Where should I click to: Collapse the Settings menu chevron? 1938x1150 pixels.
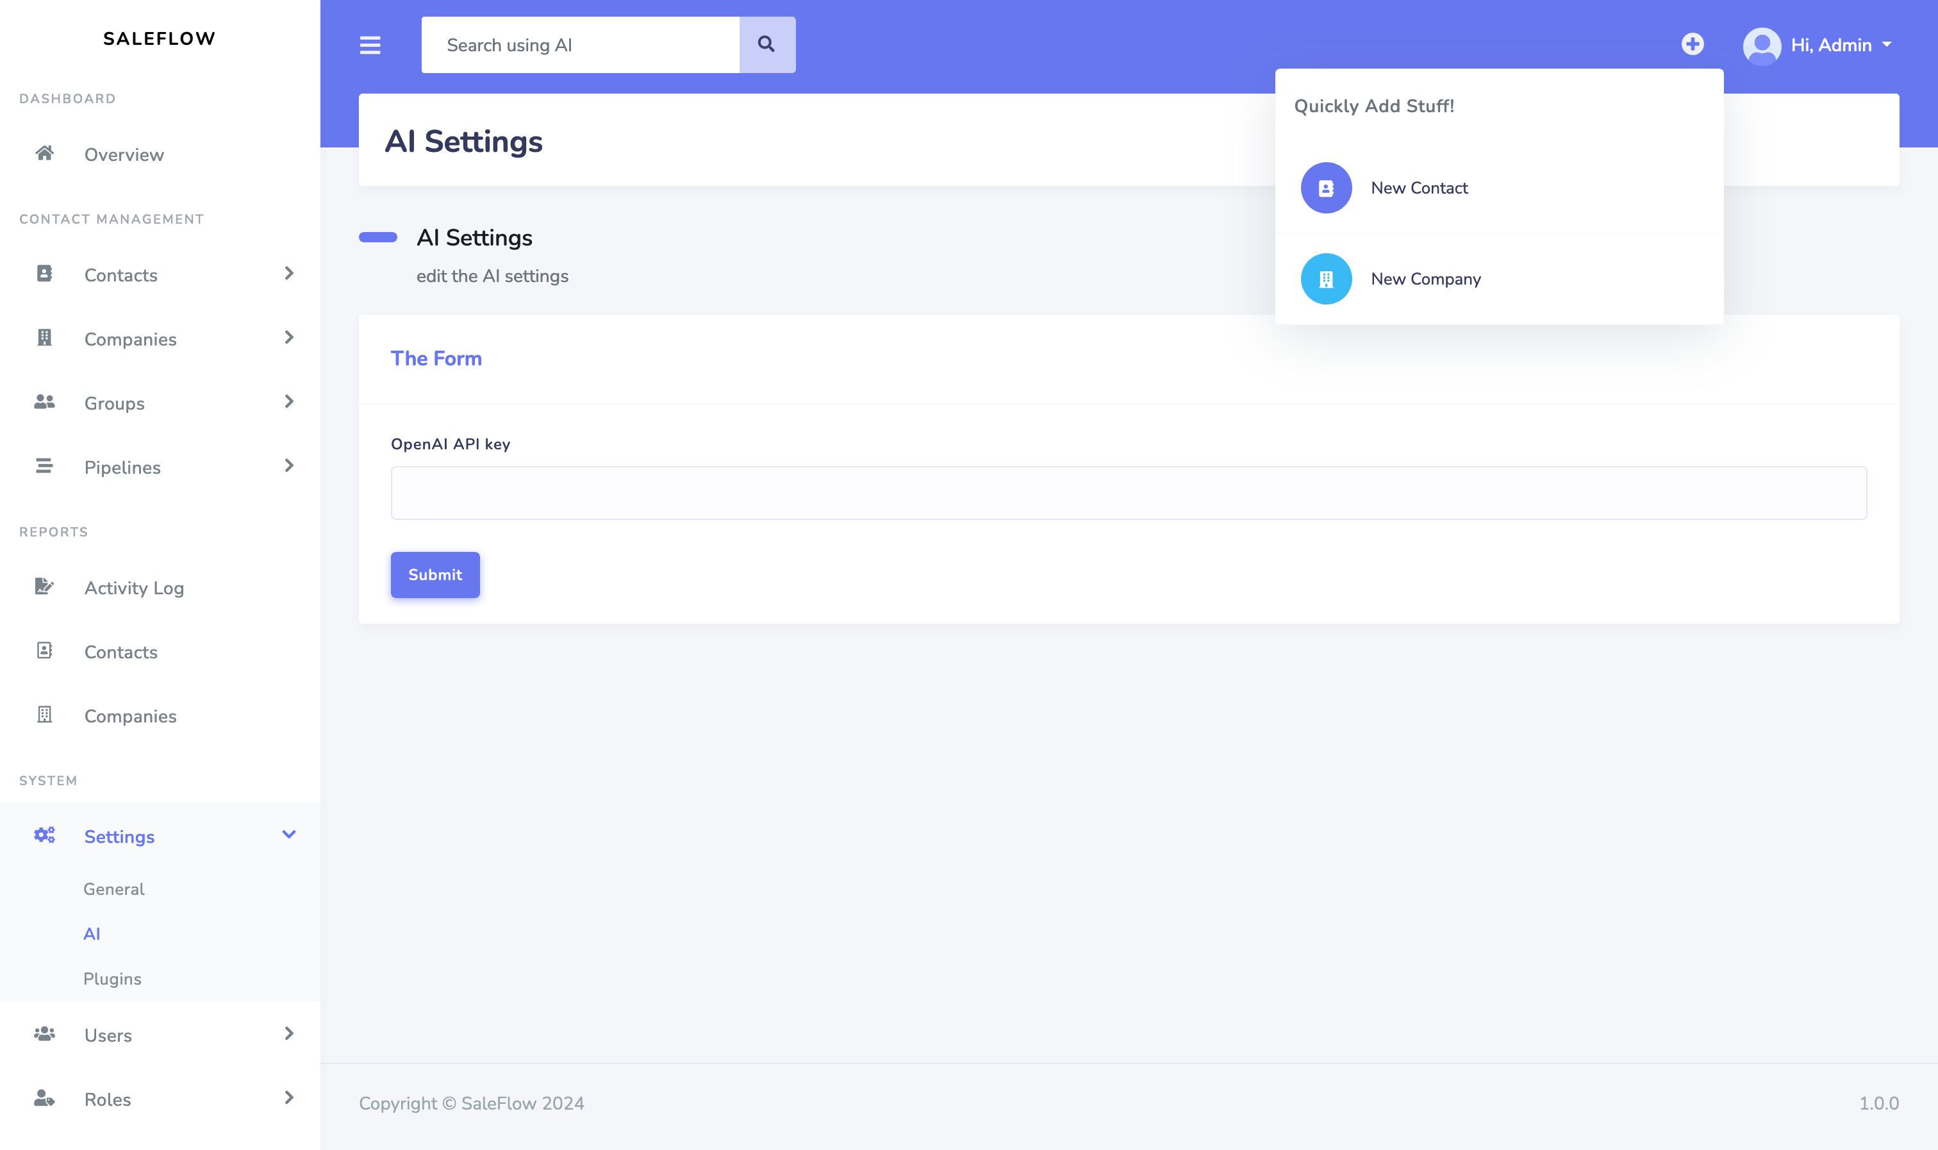pos(289,835)
